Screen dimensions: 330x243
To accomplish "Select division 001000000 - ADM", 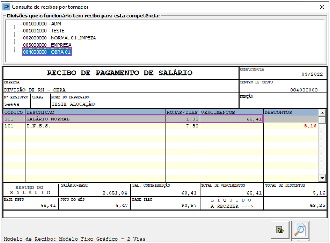I will pyautogui.click(x=42, y=24).
